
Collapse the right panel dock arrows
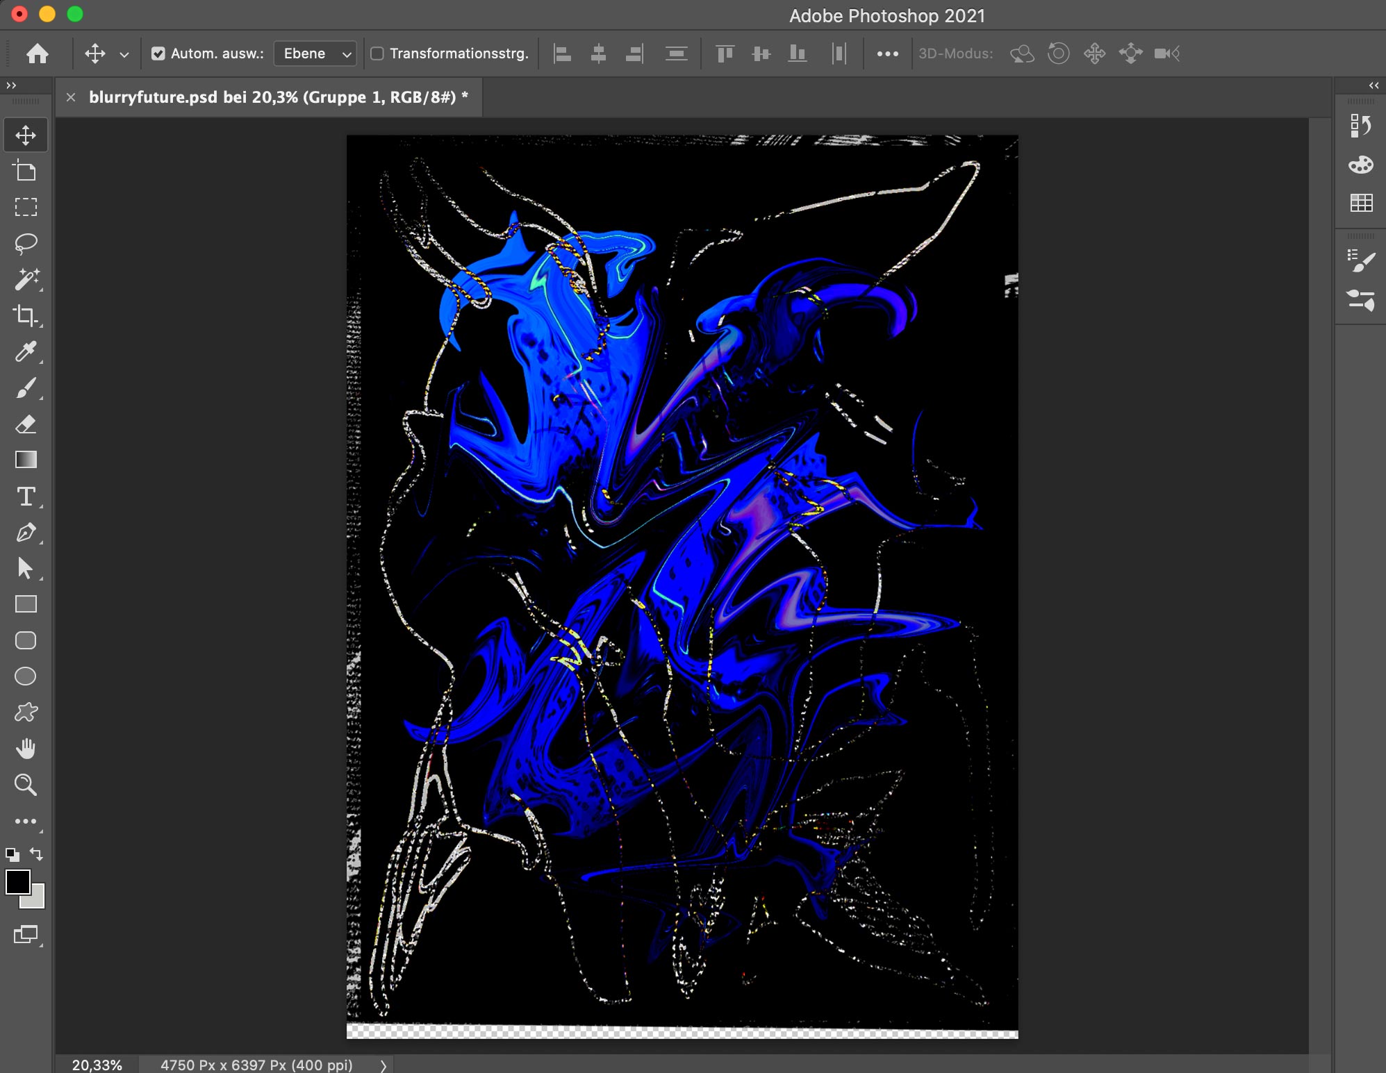(x=1373, y=85)
